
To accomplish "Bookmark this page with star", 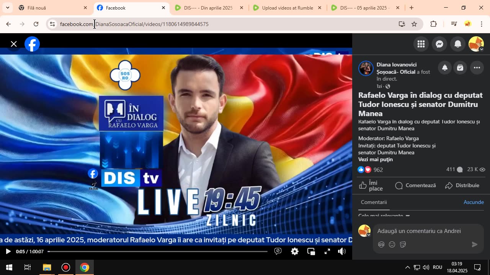I will point(414,24).
